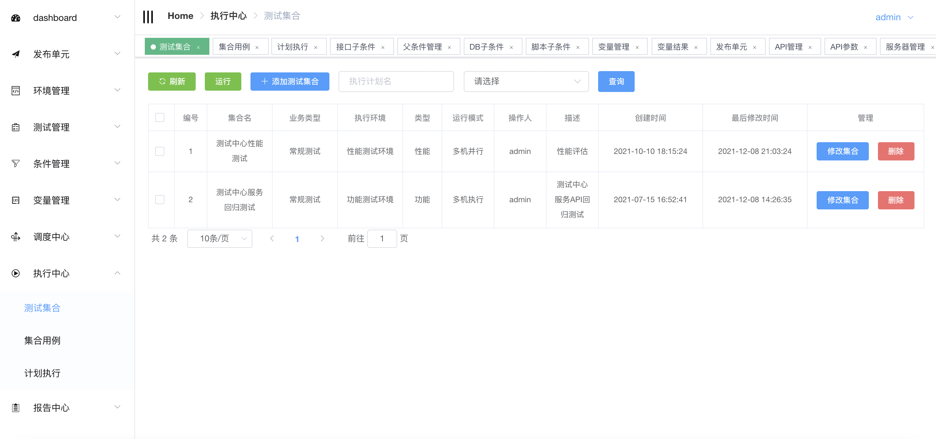Click the green 刷新 button

(172, 82)
